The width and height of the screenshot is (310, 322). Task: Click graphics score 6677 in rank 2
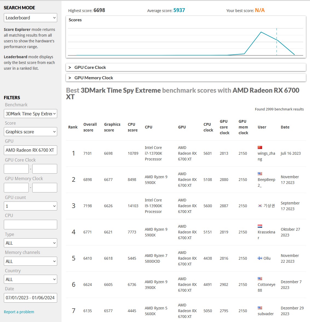point(108,180)
